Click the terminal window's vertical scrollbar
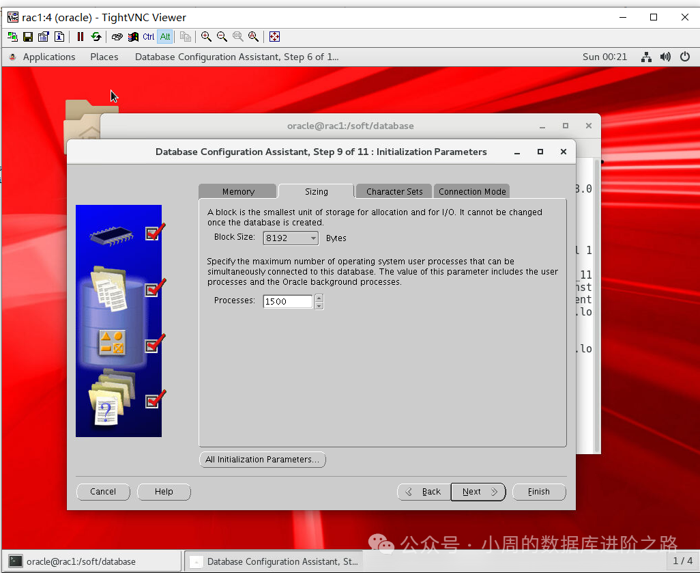The image size is (700, 573). pyautogui.click(x=597, y=306)
